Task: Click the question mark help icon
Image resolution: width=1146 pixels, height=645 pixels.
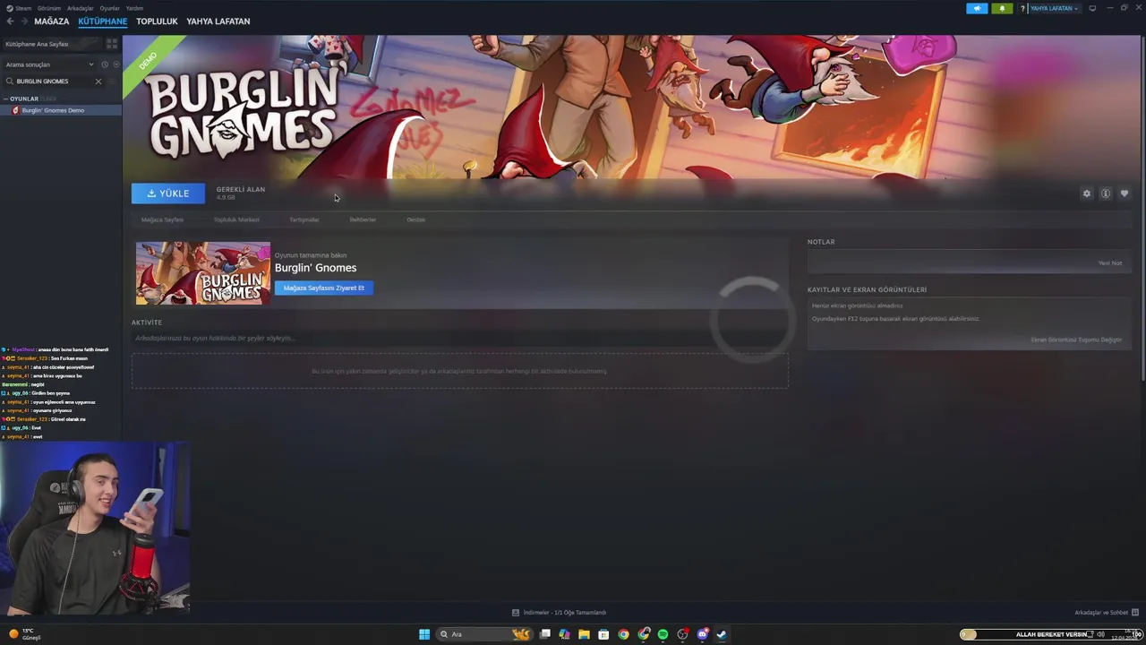Action: pyautogui.click(x=1022, y=8)
